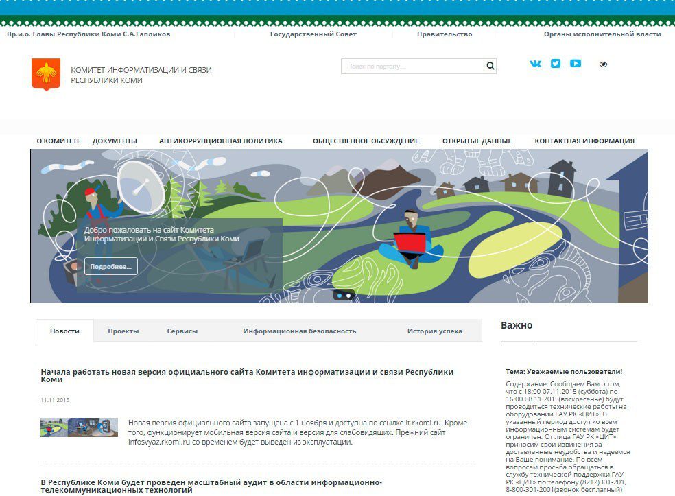Open the «О комитете» menu
This screenshot has width=675, height=496.
tap(58, 141)
